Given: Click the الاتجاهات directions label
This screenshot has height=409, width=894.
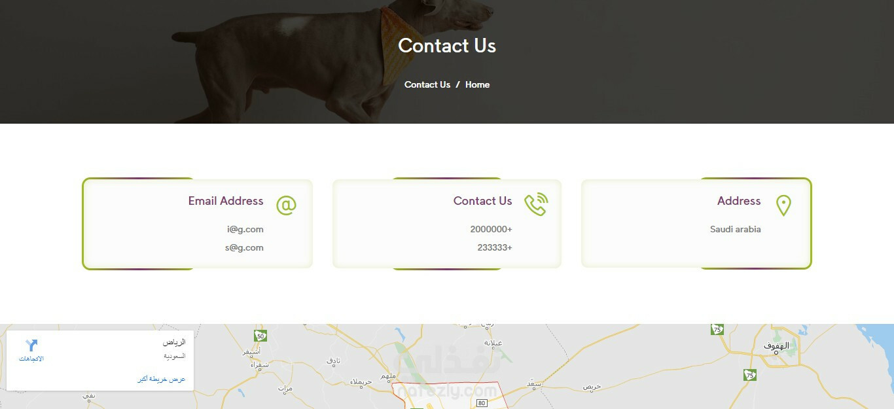Looking at the screenshot, I should [31, 359].
